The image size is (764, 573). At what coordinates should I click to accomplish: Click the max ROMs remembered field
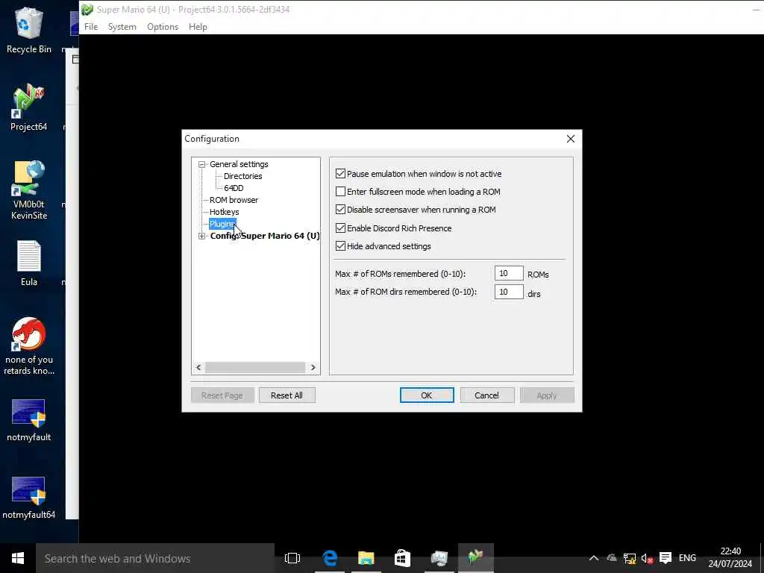(509, 273)
